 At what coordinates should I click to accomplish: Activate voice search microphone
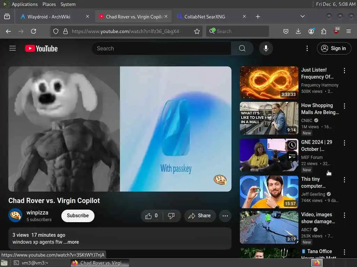[266, 48]
